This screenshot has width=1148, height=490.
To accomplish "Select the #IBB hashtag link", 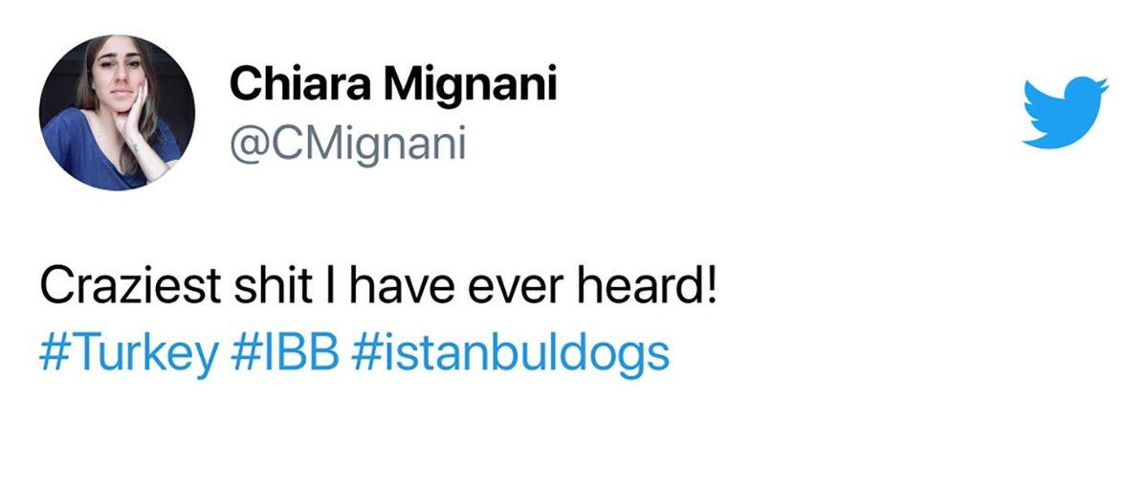I will (286, 355).
